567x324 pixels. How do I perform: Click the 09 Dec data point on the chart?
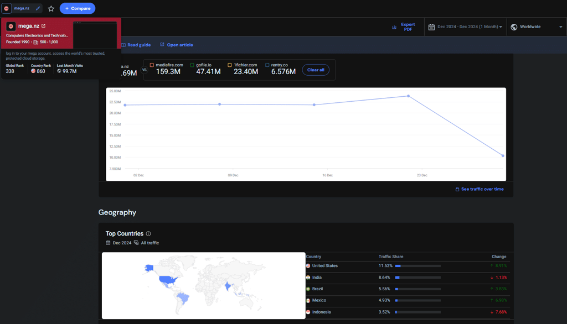(219, 104)
